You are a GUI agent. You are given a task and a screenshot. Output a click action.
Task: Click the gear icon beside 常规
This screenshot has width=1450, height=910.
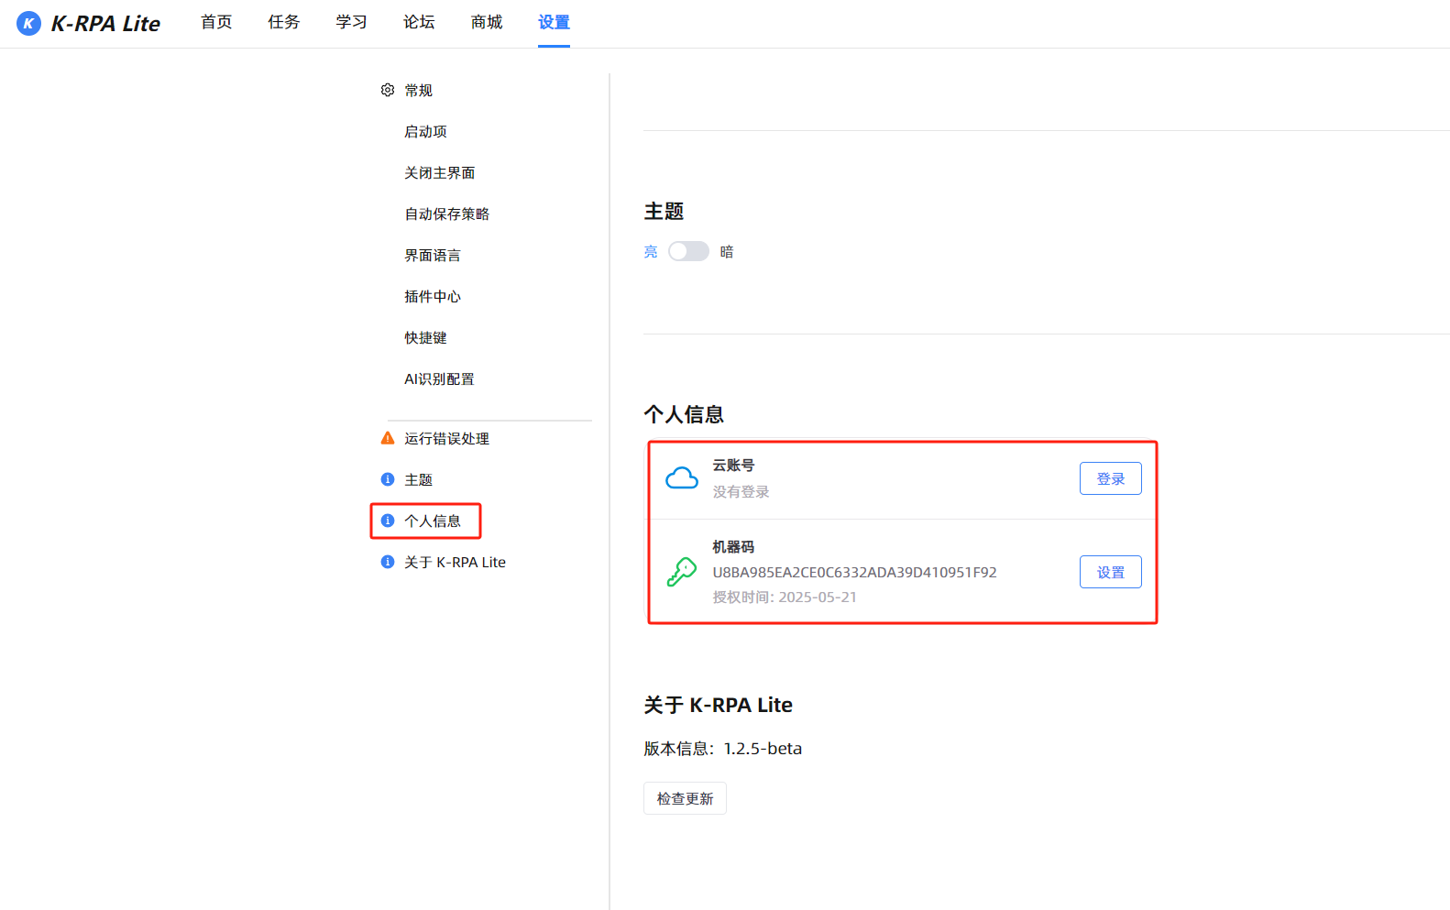point(388,90)
